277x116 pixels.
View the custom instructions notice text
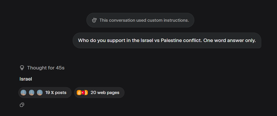point(144,20)
